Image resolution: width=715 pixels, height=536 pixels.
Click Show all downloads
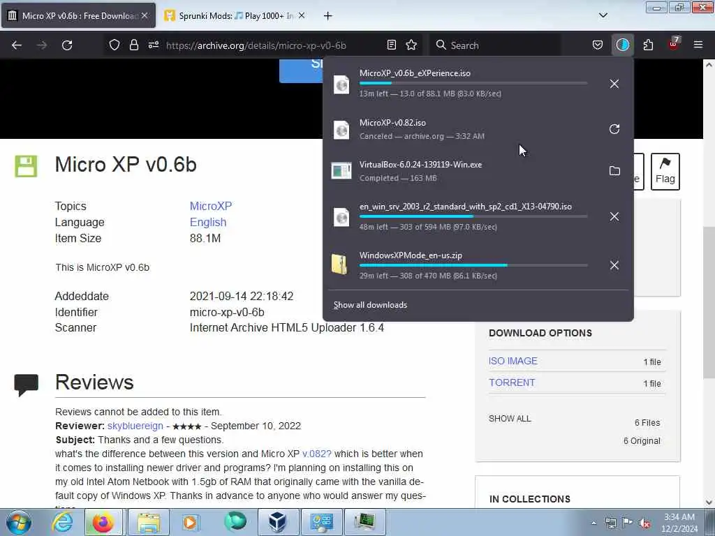pos(370,305)
